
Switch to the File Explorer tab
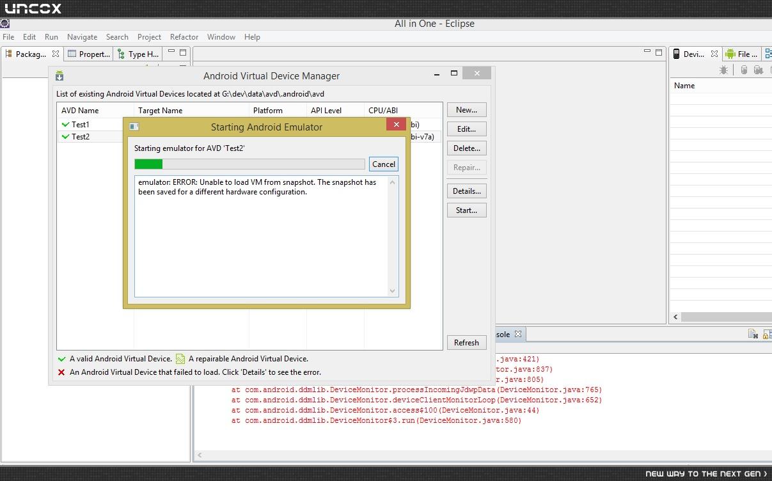tap(742, 54)
